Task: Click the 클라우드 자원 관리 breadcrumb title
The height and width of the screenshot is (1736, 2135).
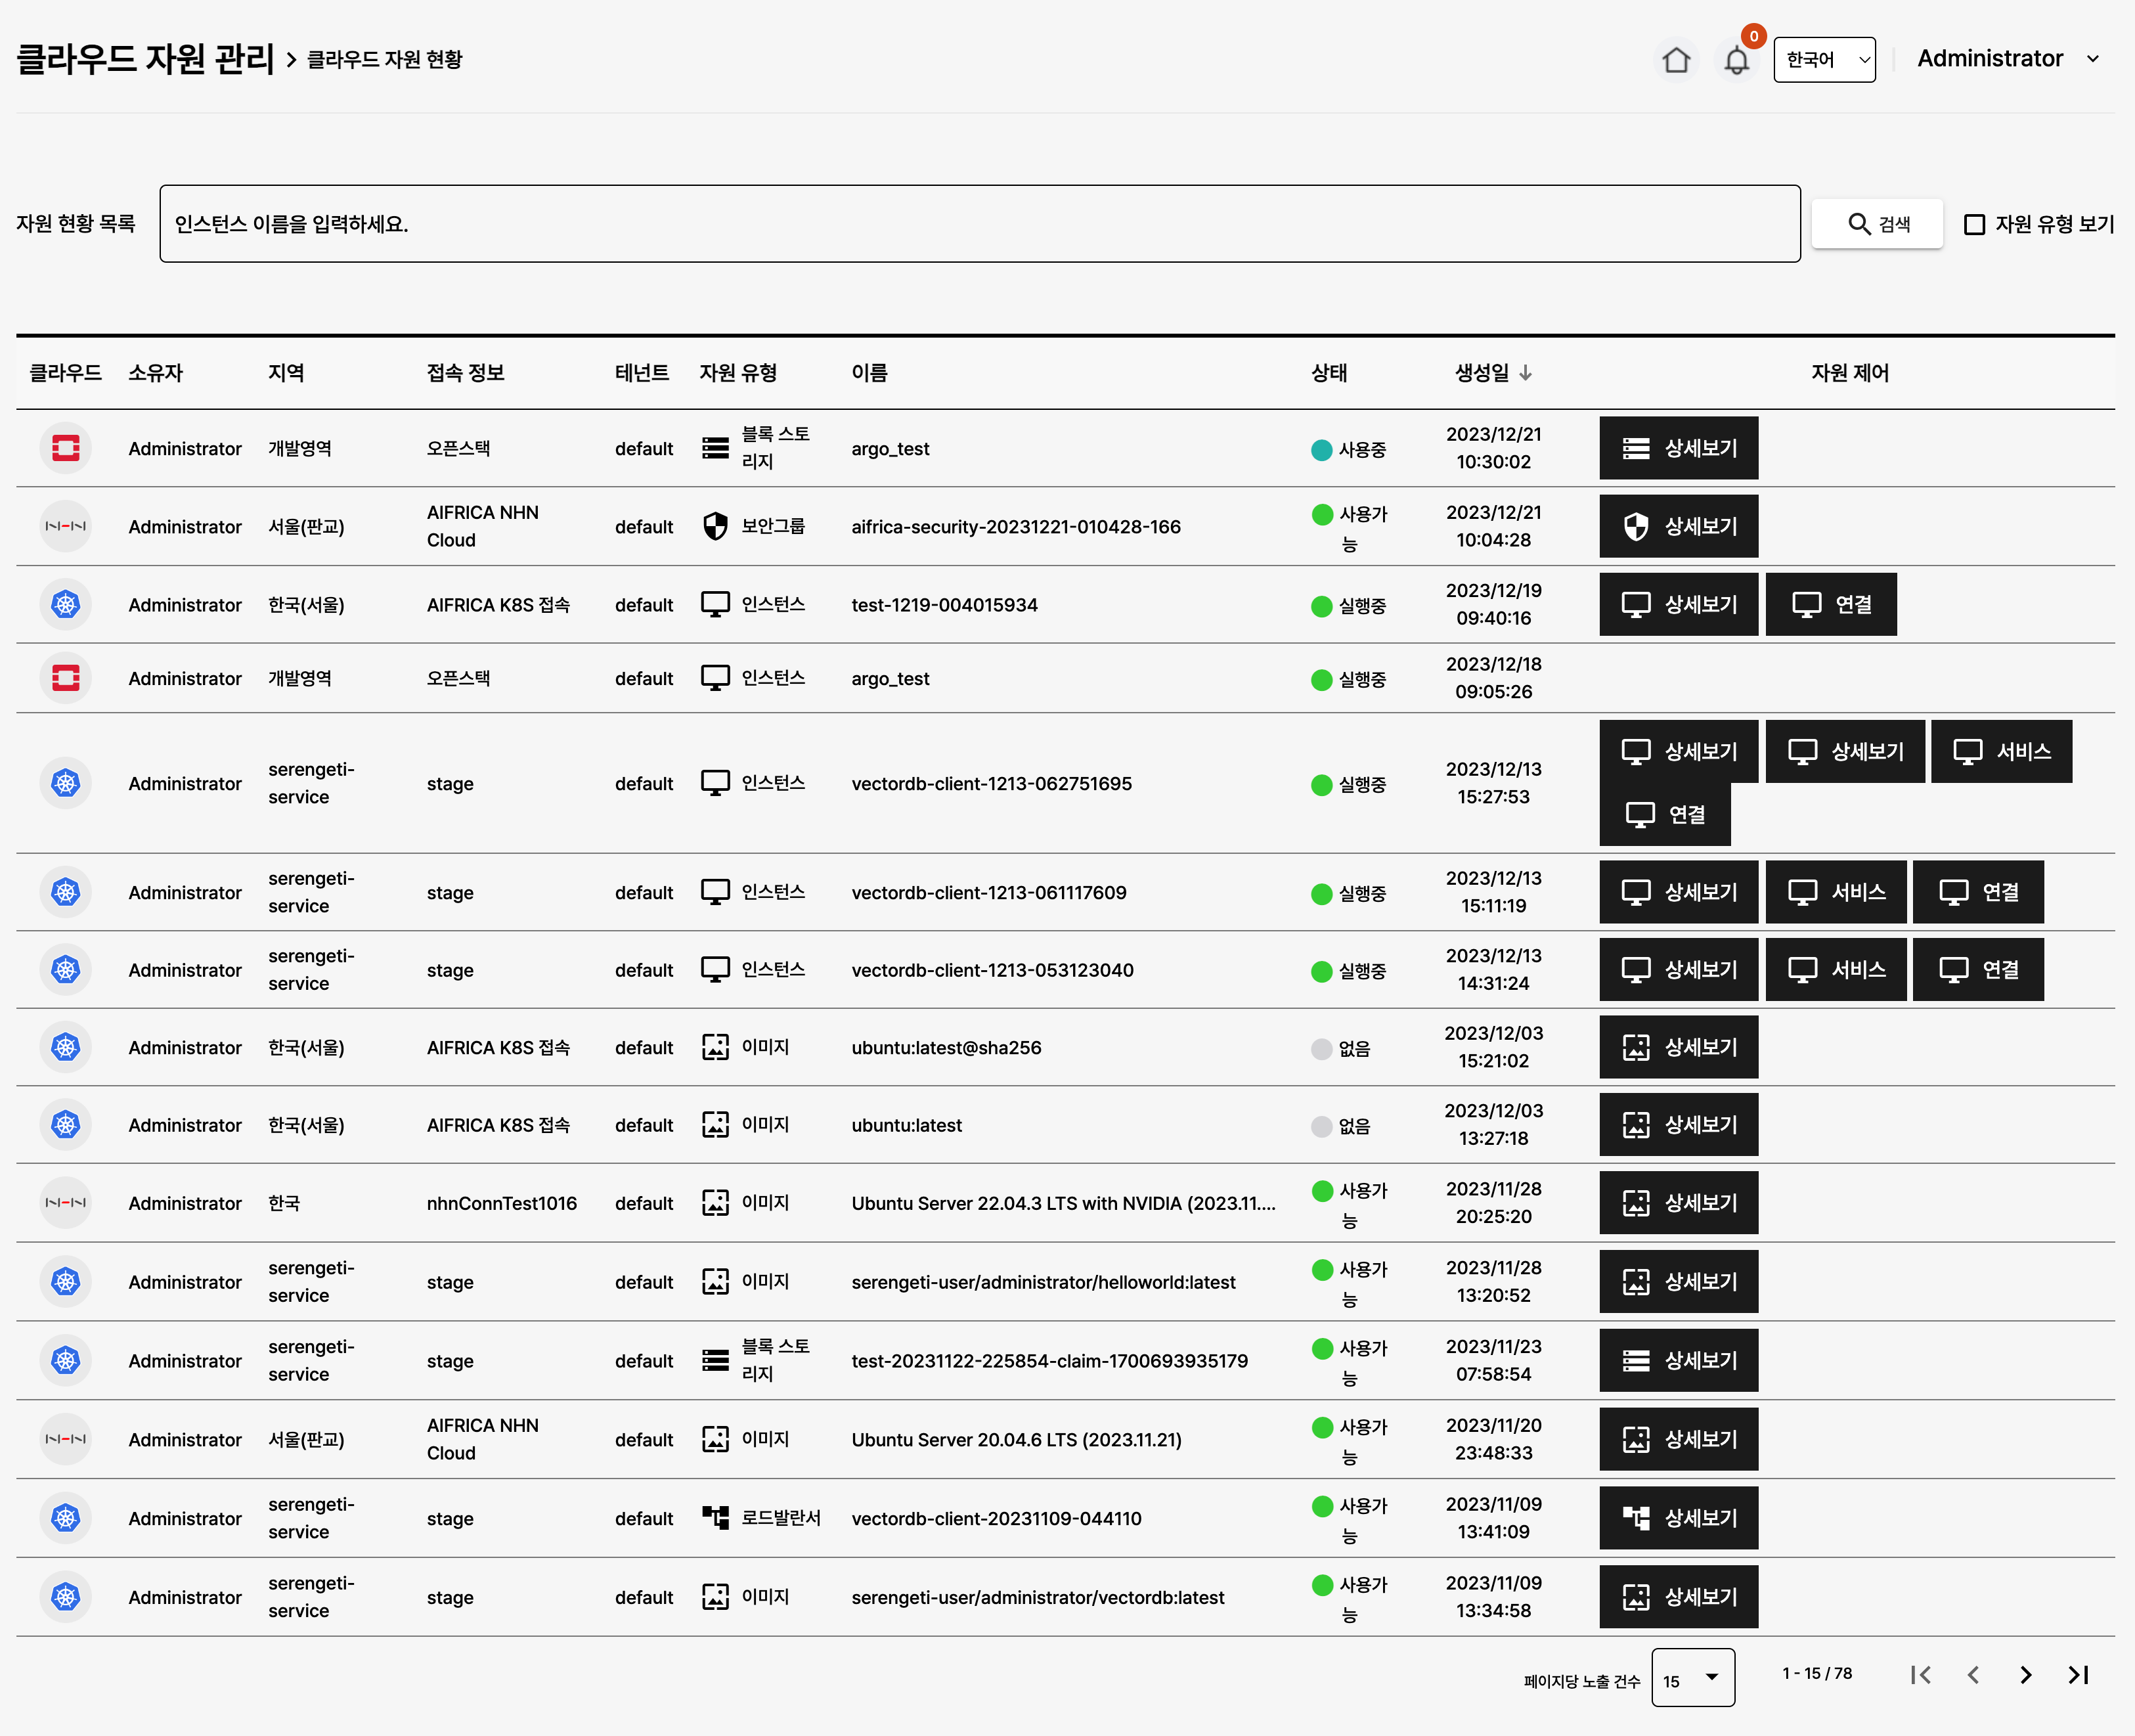Action: pos(146,59)
